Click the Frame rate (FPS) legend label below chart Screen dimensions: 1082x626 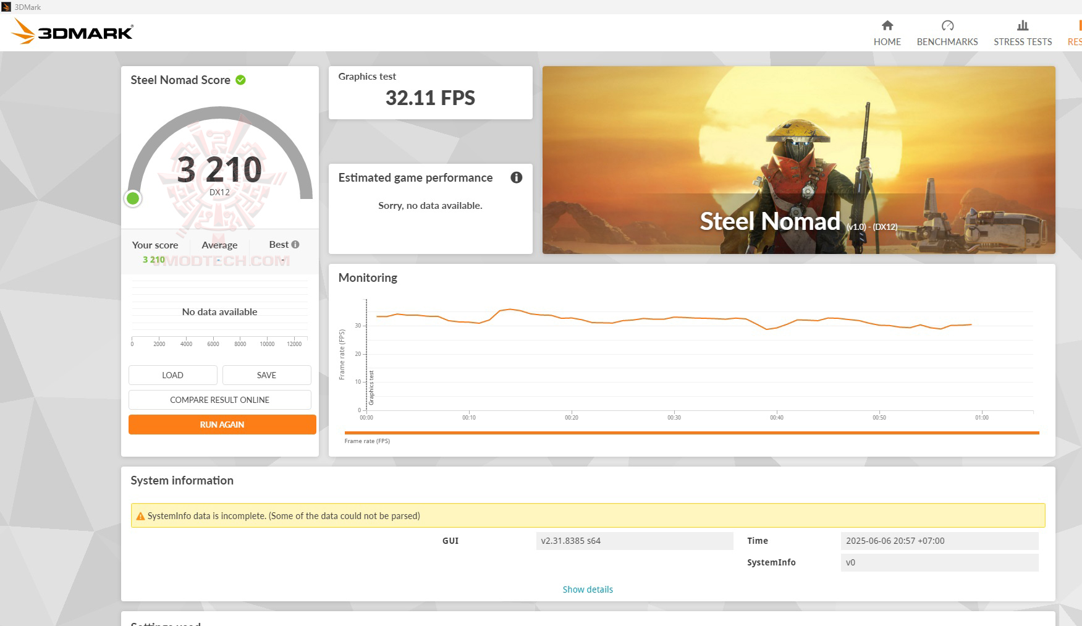pyautogui.click(x=367, y=441)
